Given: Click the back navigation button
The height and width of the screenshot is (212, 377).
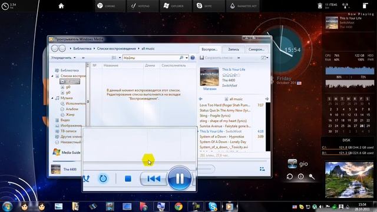Looking at the screenshot, I should (55, 48).
